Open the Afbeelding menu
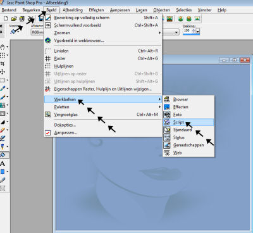This screenshot has width=253, height=233. 73,10
